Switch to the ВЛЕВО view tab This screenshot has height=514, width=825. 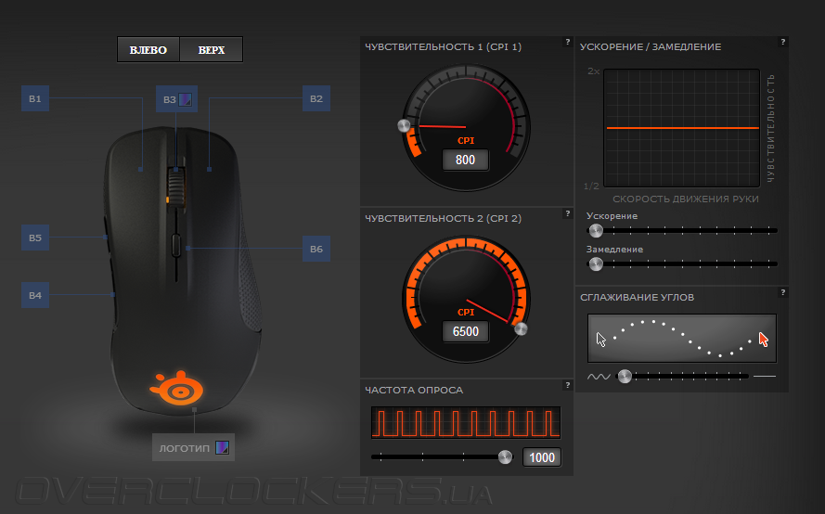[148, 50]
